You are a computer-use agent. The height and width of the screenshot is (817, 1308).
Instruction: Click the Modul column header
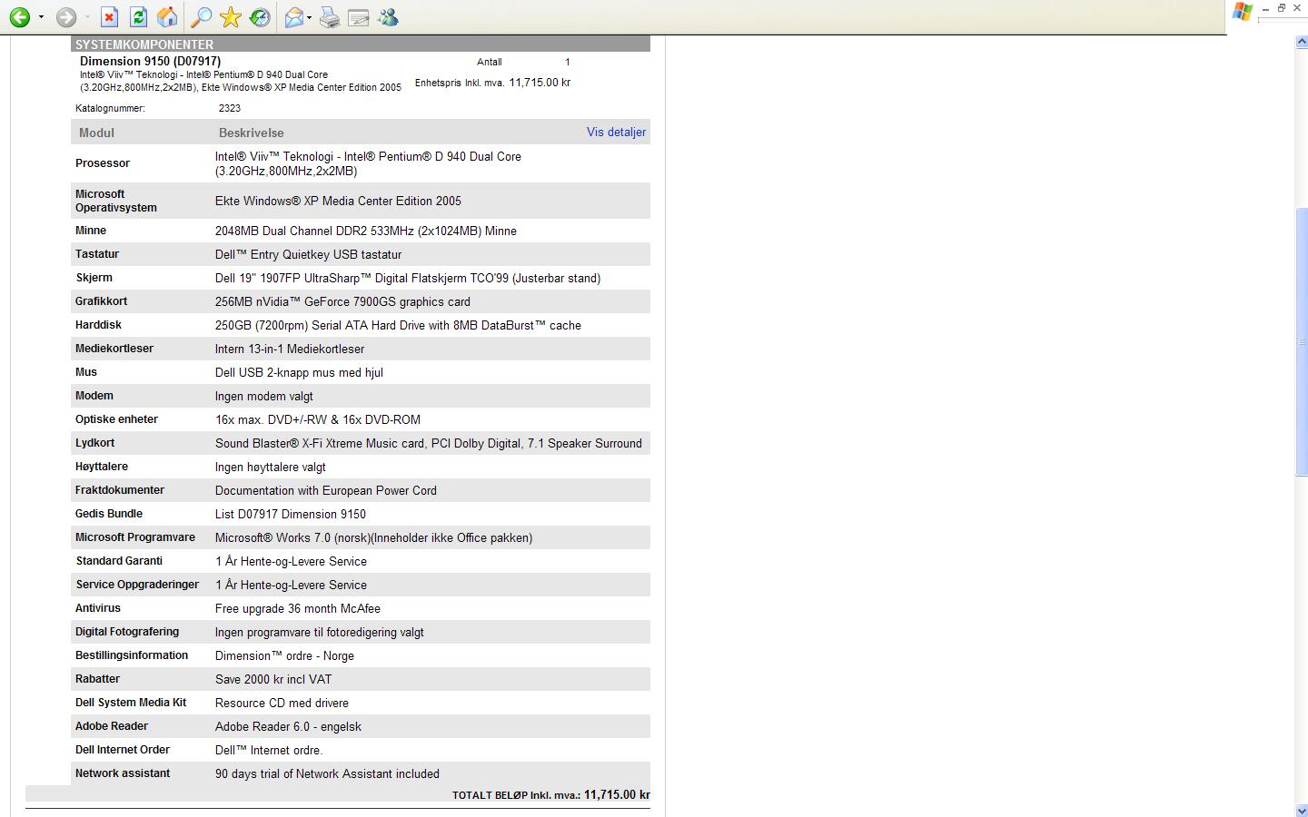point(96,133)
